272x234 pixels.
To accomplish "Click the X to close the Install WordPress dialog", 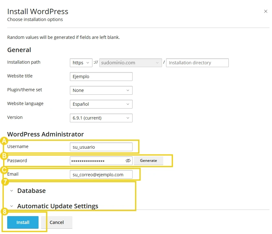I will [266, 11].
